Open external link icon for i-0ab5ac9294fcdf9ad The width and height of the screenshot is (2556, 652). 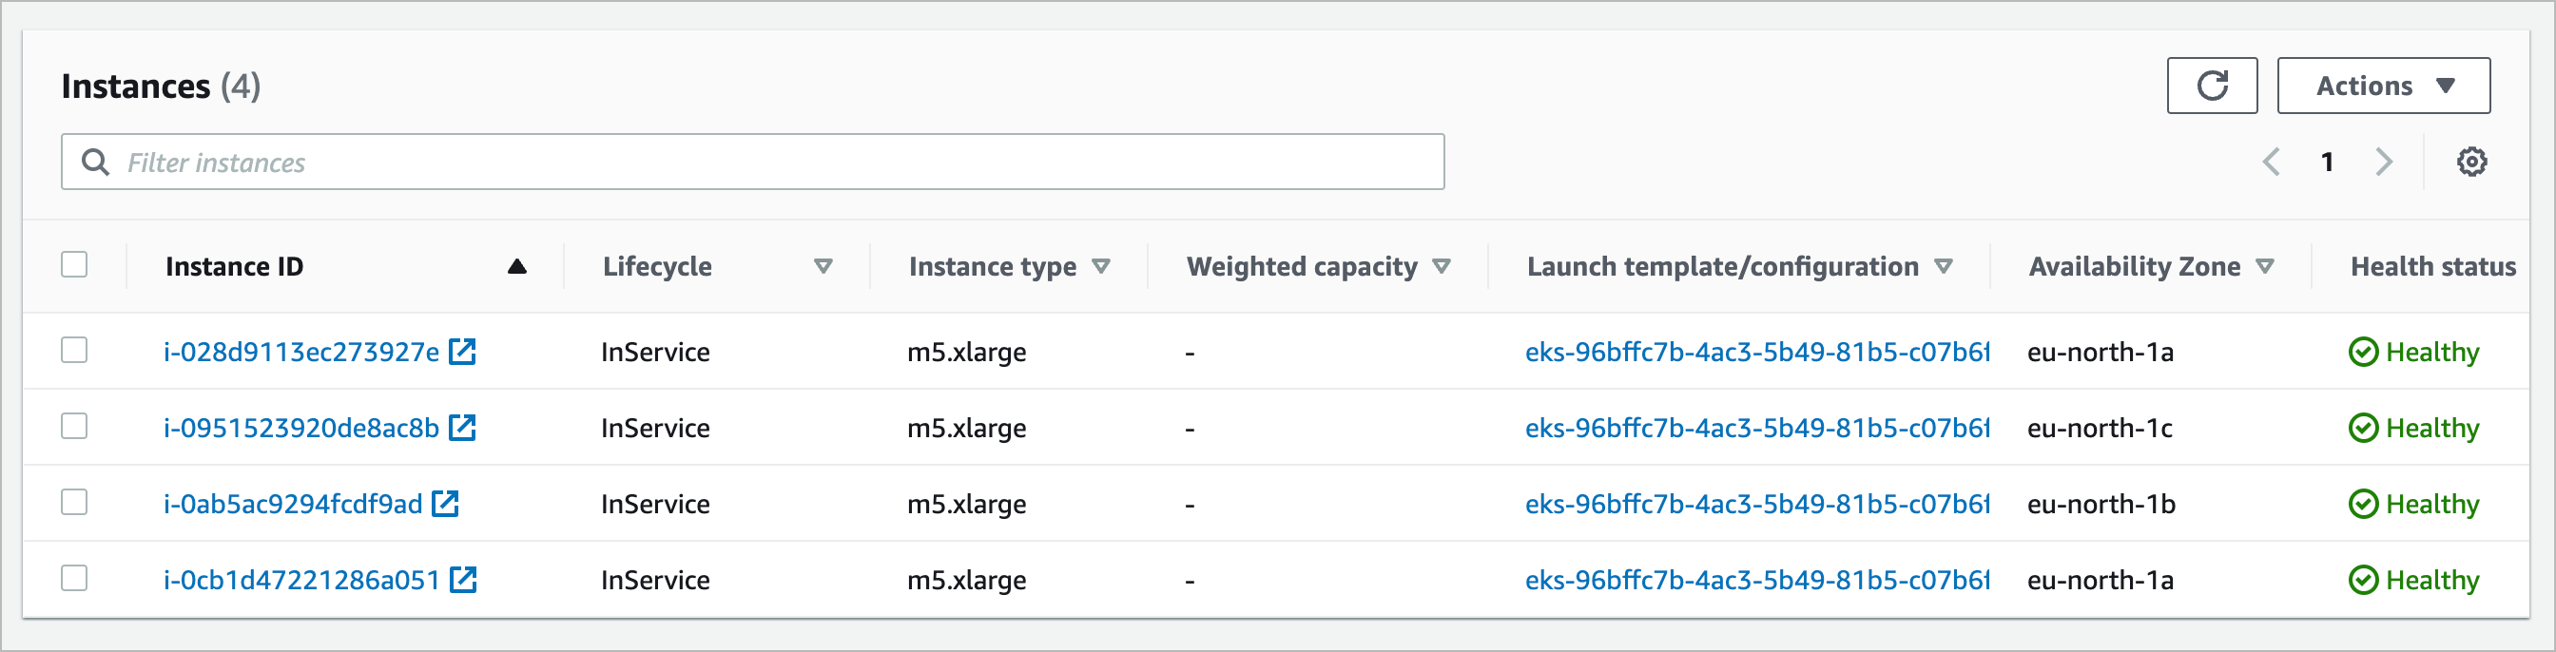point(446,504)
